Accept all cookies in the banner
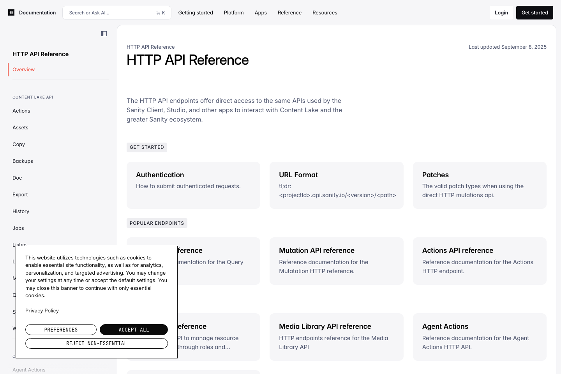 point(134,330)
